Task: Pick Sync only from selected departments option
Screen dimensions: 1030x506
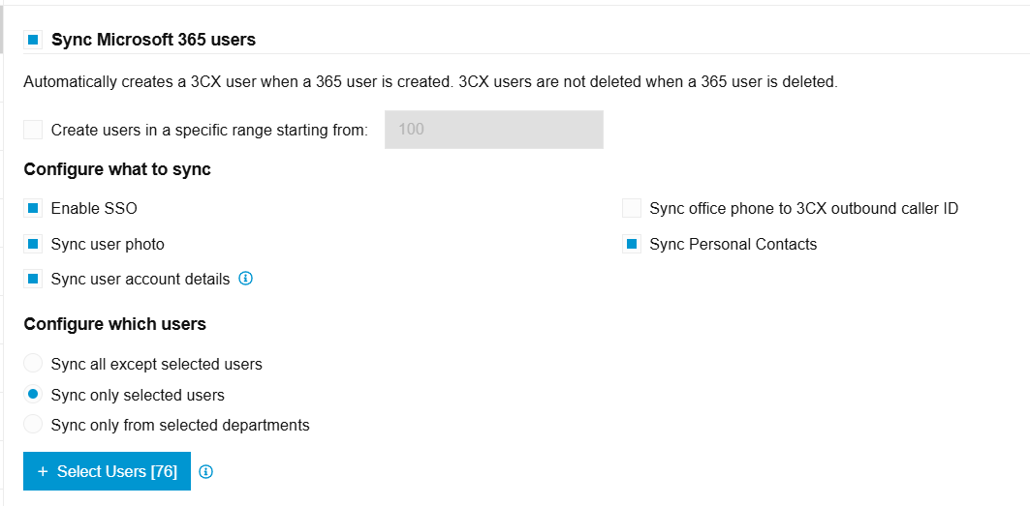Action: click(x=33, y=425)
